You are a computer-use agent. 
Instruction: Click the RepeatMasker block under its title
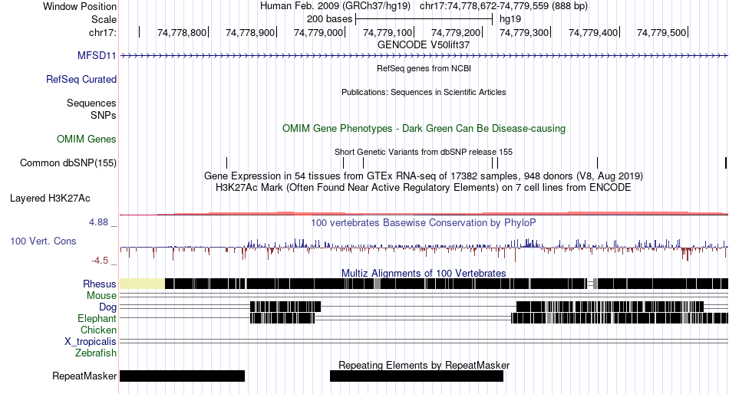[x=417, y=376]
